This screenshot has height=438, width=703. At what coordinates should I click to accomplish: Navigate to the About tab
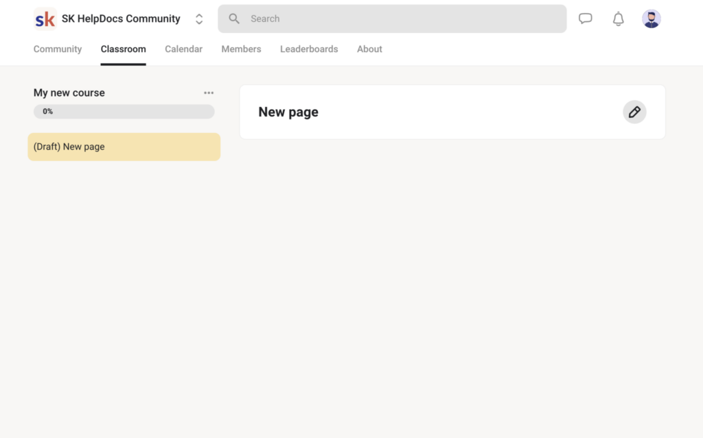click(369, 49)
